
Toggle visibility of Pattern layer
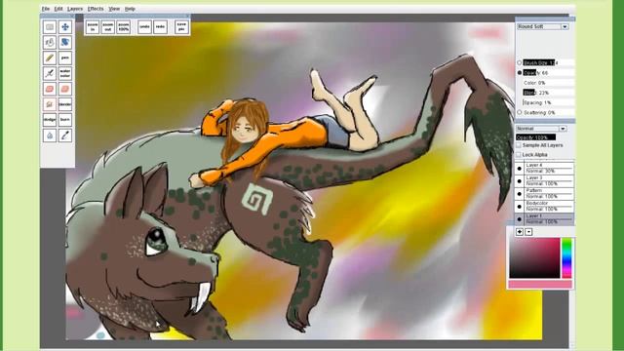[x=520, y=194]
